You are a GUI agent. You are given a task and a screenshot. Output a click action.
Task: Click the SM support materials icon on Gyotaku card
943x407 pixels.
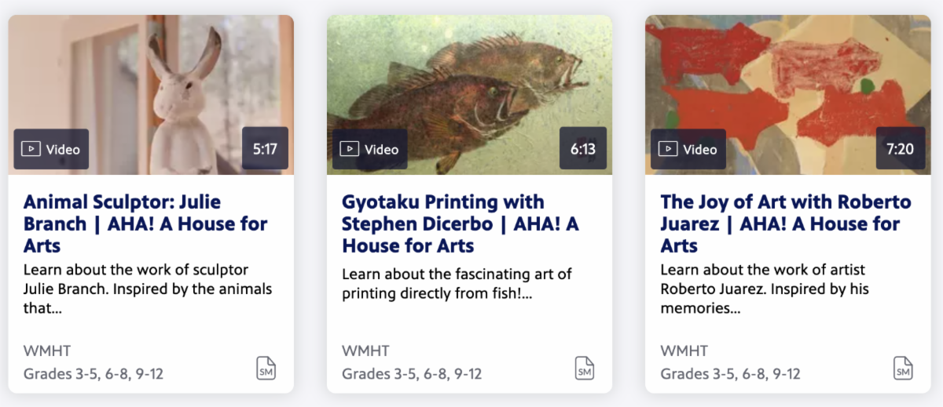tap(585, 368)
